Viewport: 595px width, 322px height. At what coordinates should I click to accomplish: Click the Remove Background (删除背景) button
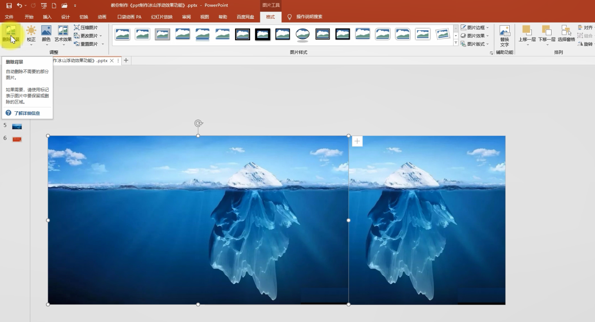point(11,35)
